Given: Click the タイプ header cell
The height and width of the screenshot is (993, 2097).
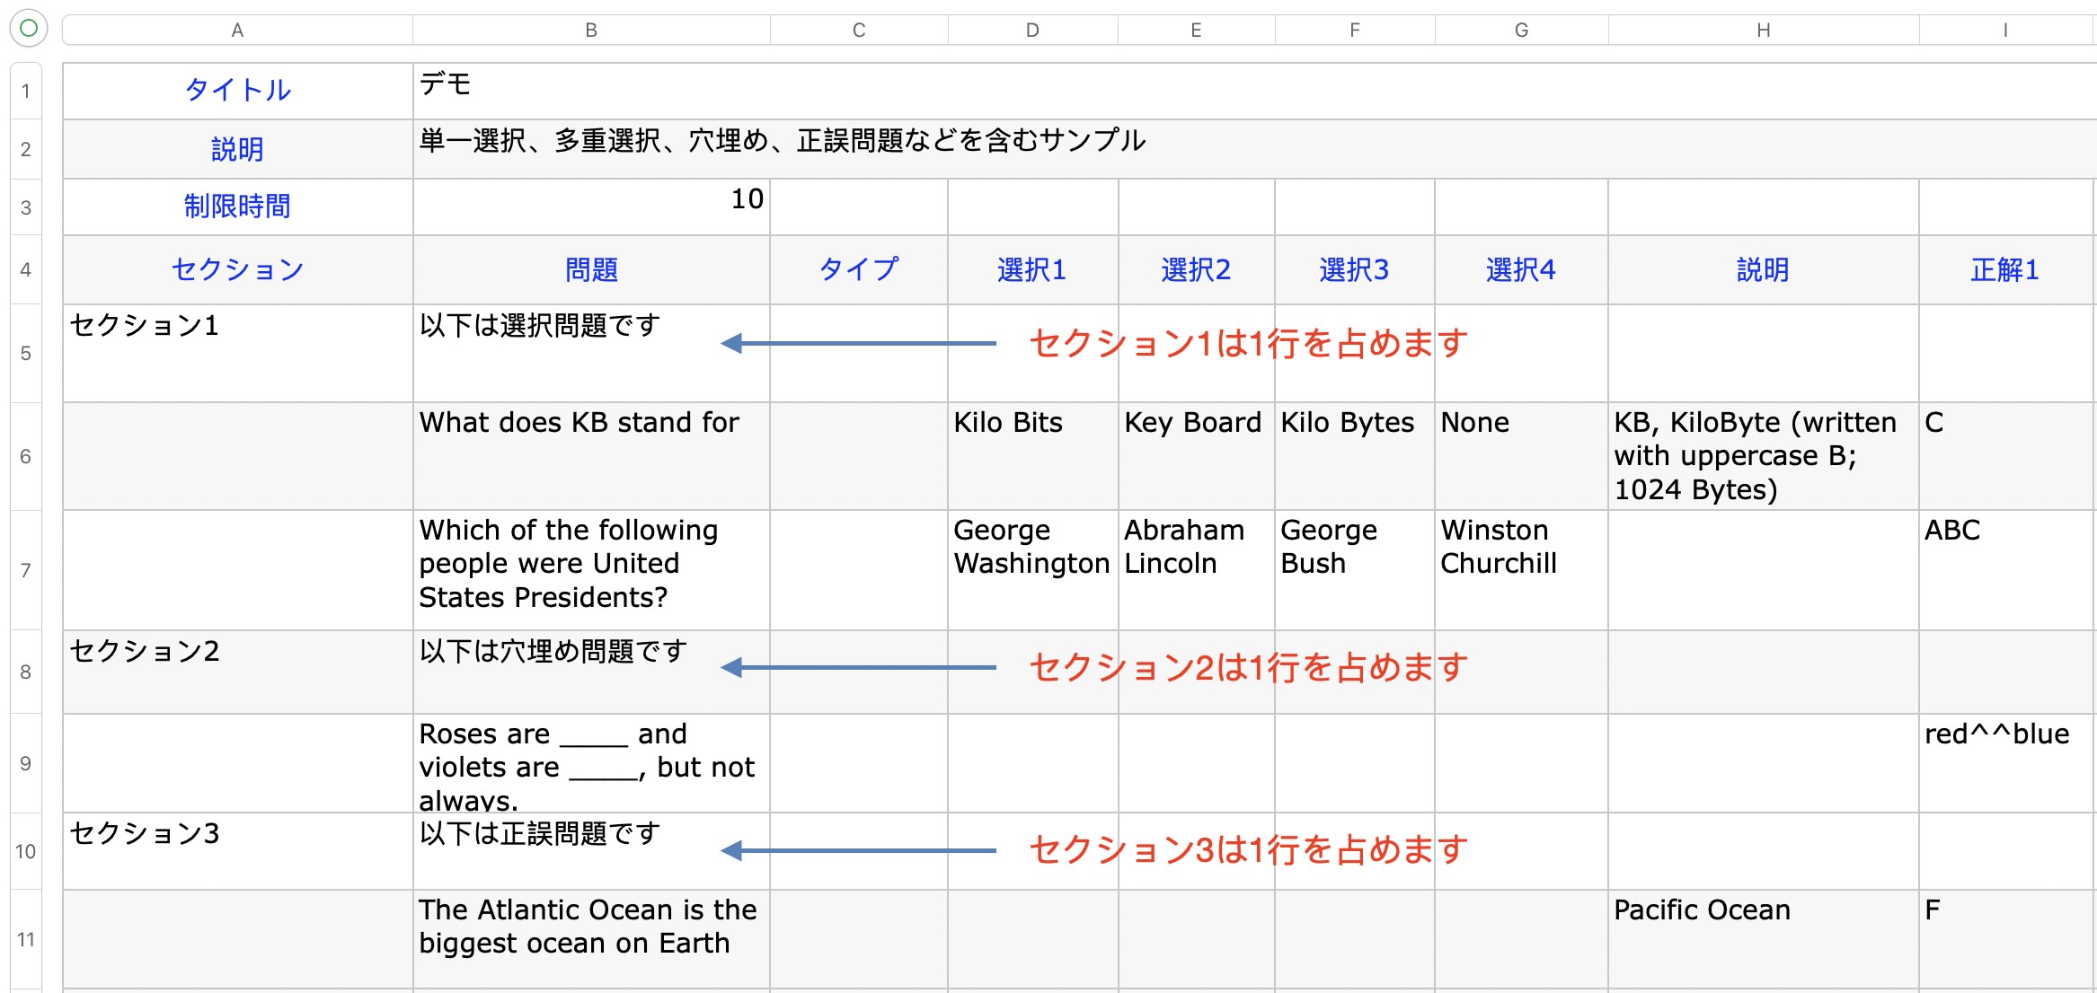Looking at the screenshot, I should pyautogui.click(x=858, y=269).
